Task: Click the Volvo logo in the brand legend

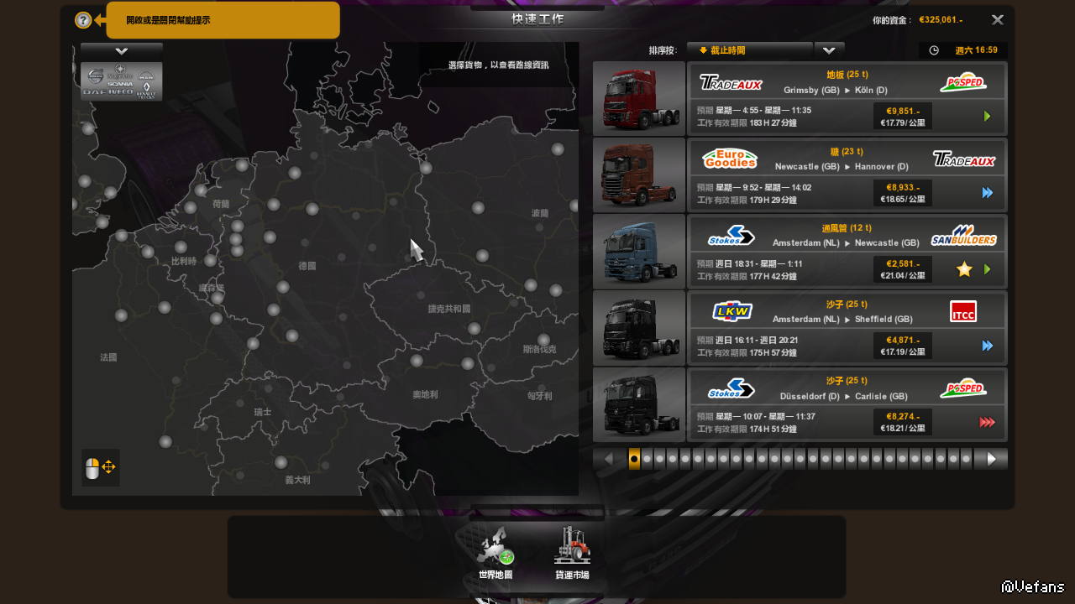Action: tap(96, 75)
